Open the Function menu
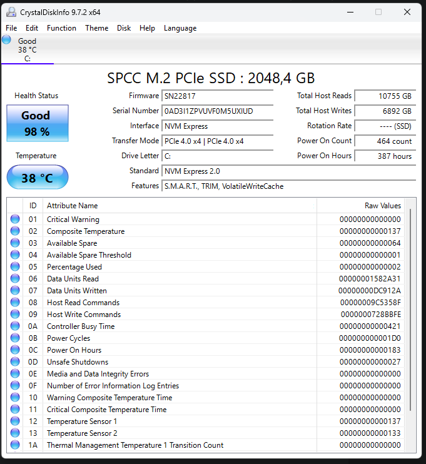This screenshot has height=464, width=426. (61, 28)
